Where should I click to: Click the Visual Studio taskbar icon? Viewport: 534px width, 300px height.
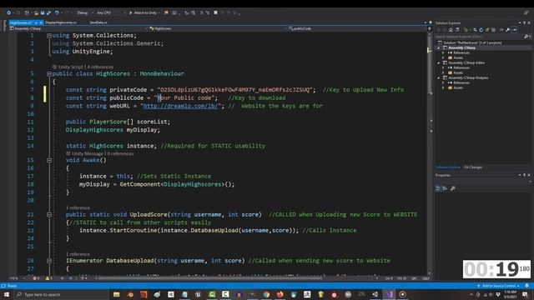(389, 294)
